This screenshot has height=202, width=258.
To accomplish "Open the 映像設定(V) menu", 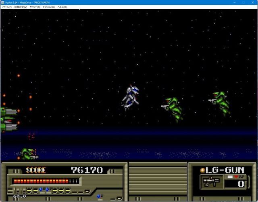I will click(x=21, y=7).
